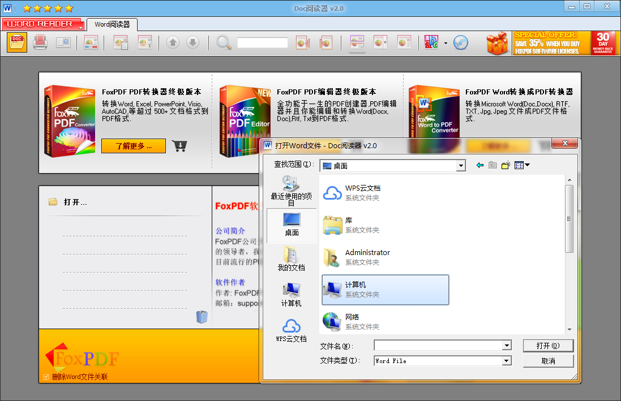Viewport: 621px width, 401px height.
Task: Click the file list scrollbar down arrow
Action: coord(569,329)
